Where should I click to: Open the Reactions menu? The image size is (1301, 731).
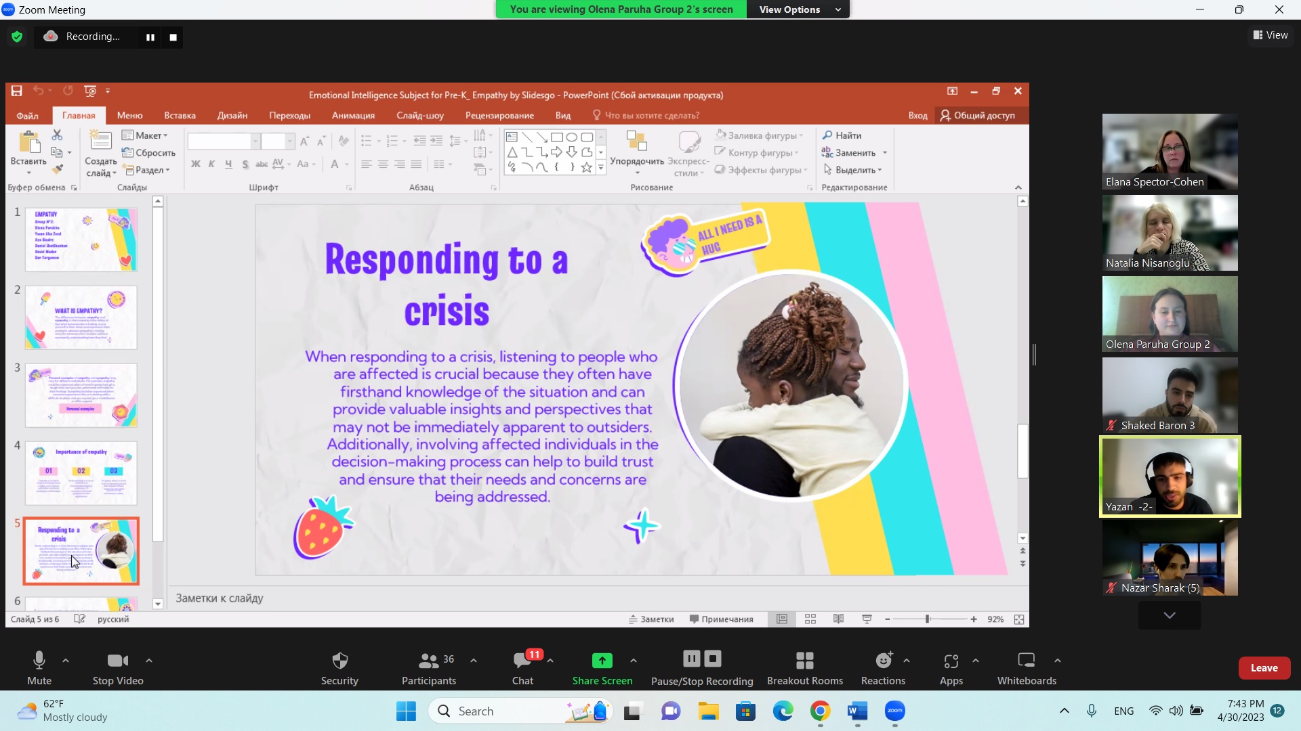pyautogui.click(x=883, y=667)
